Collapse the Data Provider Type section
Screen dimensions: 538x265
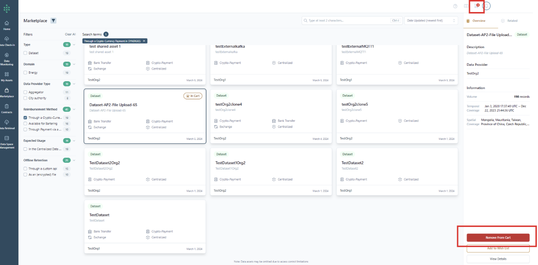coord(74,84)
